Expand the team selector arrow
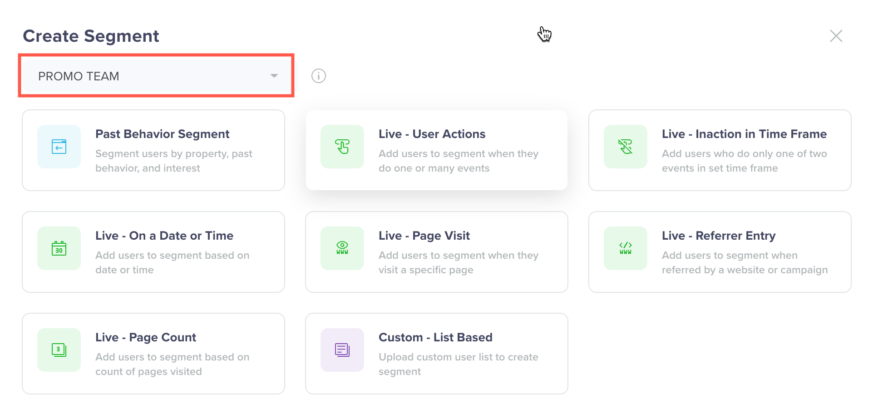The width and height of the screenshot is (878, 414). pyautogui.click(x=274, y=75)
